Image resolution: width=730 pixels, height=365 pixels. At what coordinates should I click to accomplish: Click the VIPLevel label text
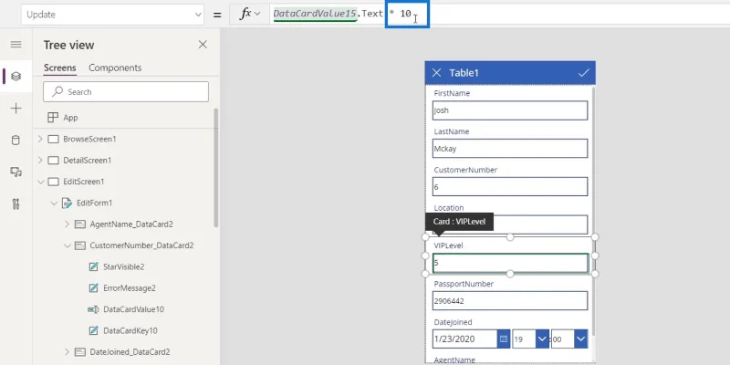coord(448,245)
